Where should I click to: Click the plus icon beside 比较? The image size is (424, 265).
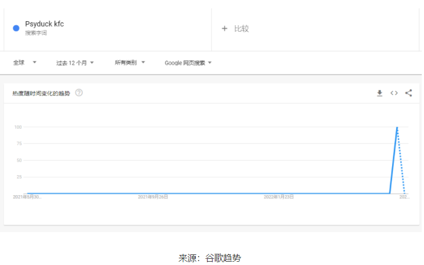tap(224, 28)
